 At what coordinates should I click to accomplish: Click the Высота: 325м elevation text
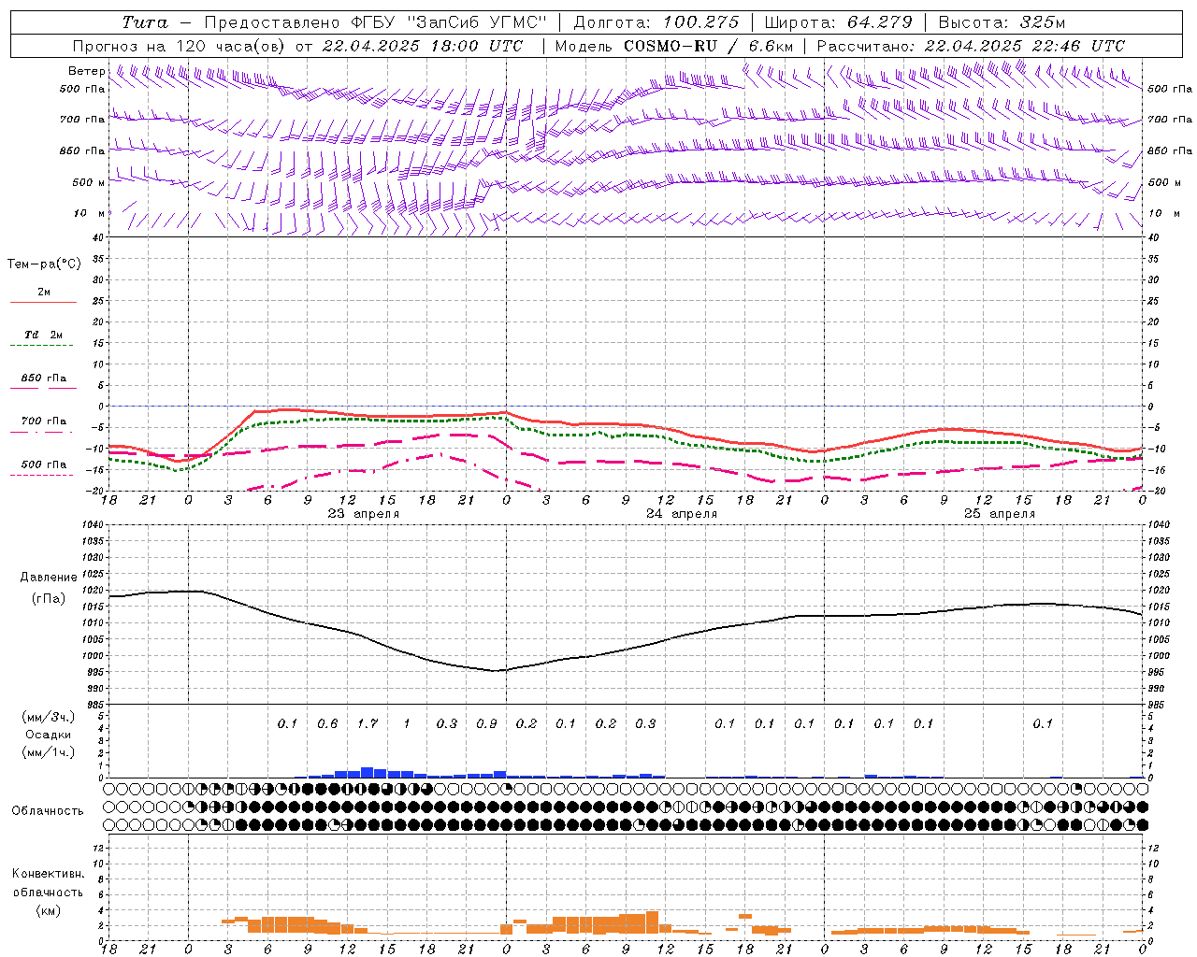tap(1002, 22)
